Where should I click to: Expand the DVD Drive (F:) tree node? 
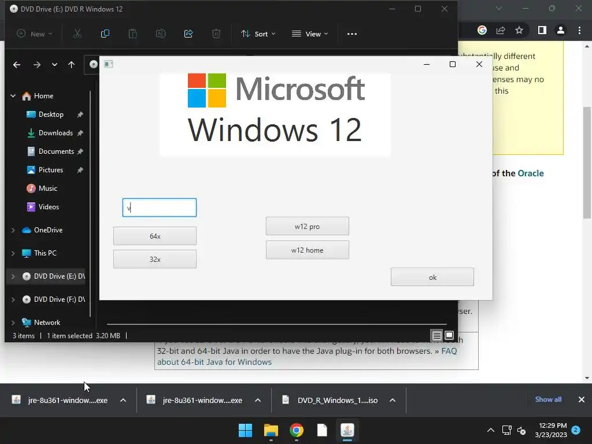[13, 299]
